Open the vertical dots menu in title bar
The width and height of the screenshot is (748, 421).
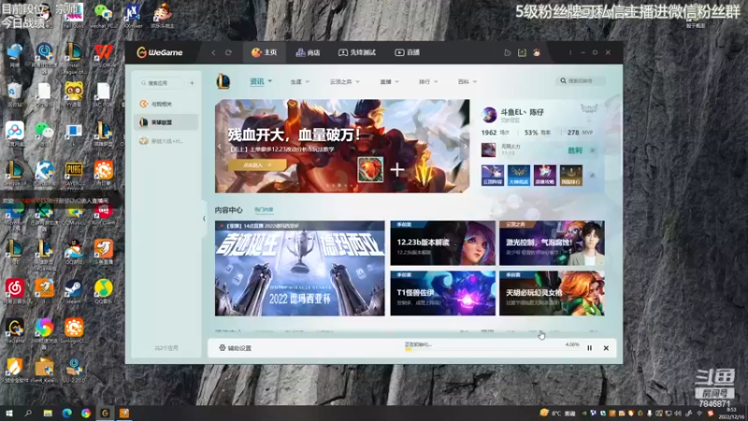pos(570,52)
